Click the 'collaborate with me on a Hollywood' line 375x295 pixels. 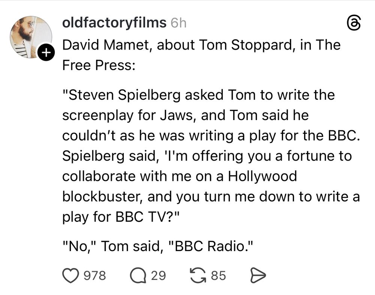[180, 176]
